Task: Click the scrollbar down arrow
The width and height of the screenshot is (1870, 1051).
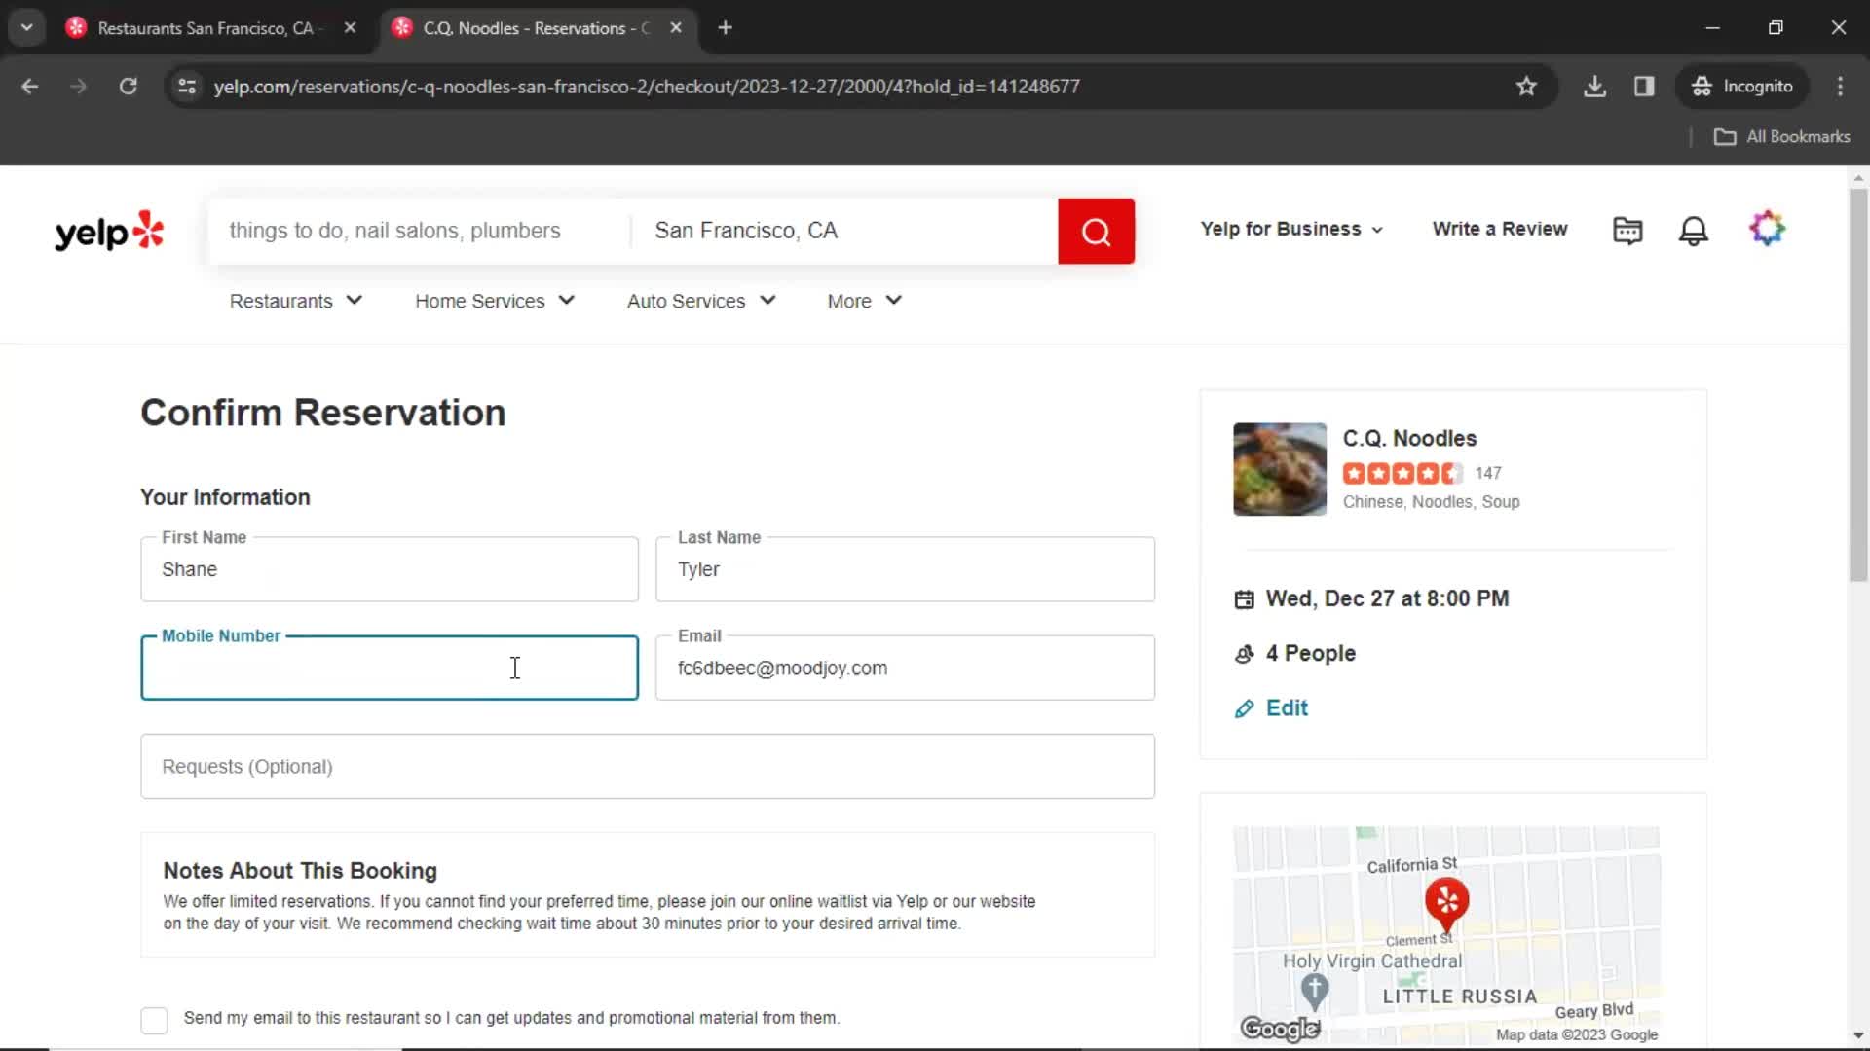Action: pos(1858,1035)
